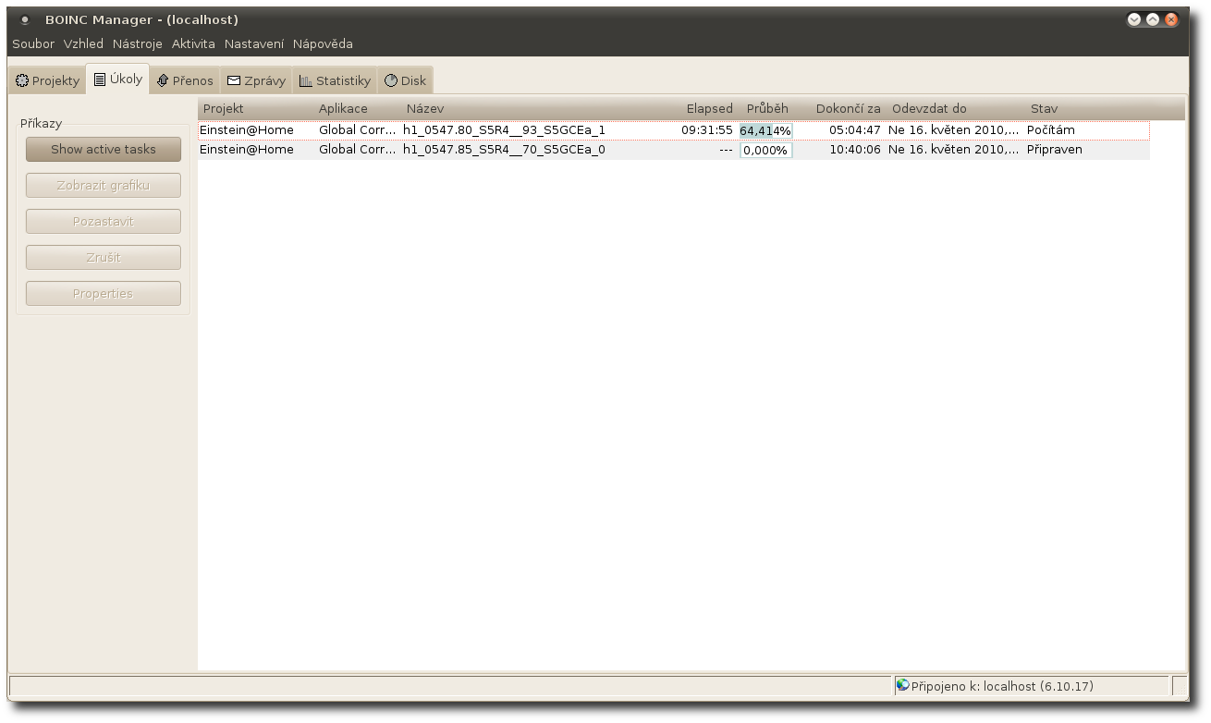Click Einstein@Home in the Počítám row

tap(247, 130)
